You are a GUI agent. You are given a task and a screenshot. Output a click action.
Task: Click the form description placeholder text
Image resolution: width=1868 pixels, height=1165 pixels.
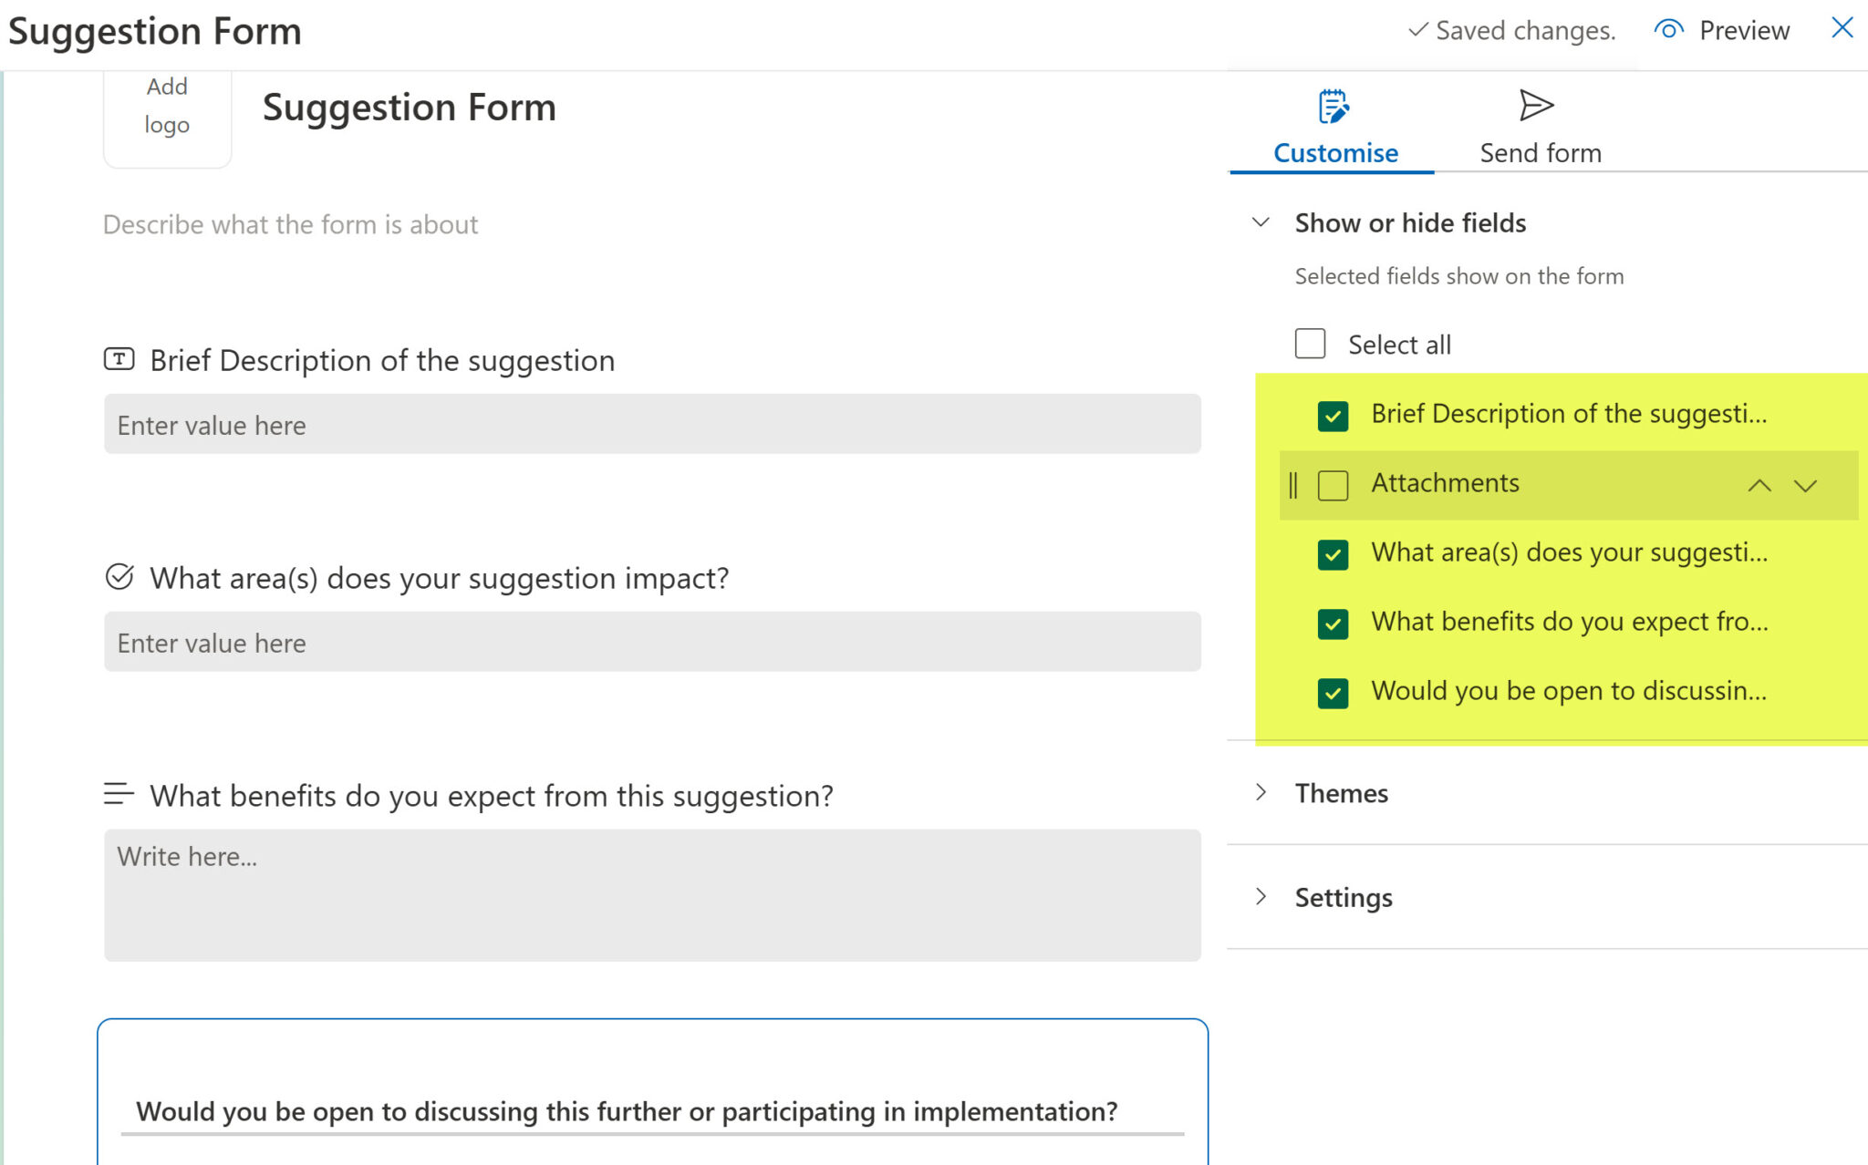289,224
